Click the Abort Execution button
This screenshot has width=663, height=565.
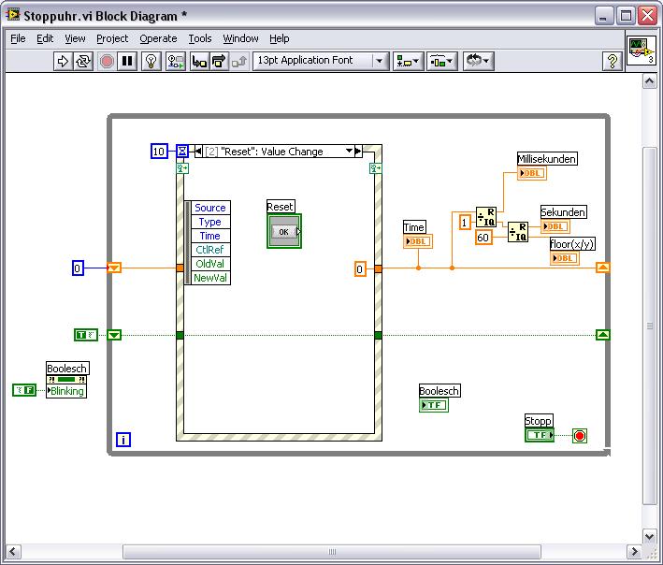tap(107, 61)
